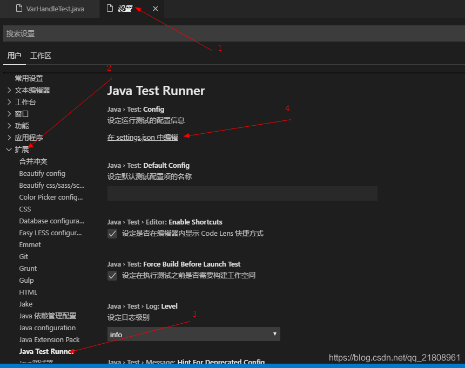Open Beautify config settings
The height and width of the screenshot is (368, 465).
[x=42, y=174]
